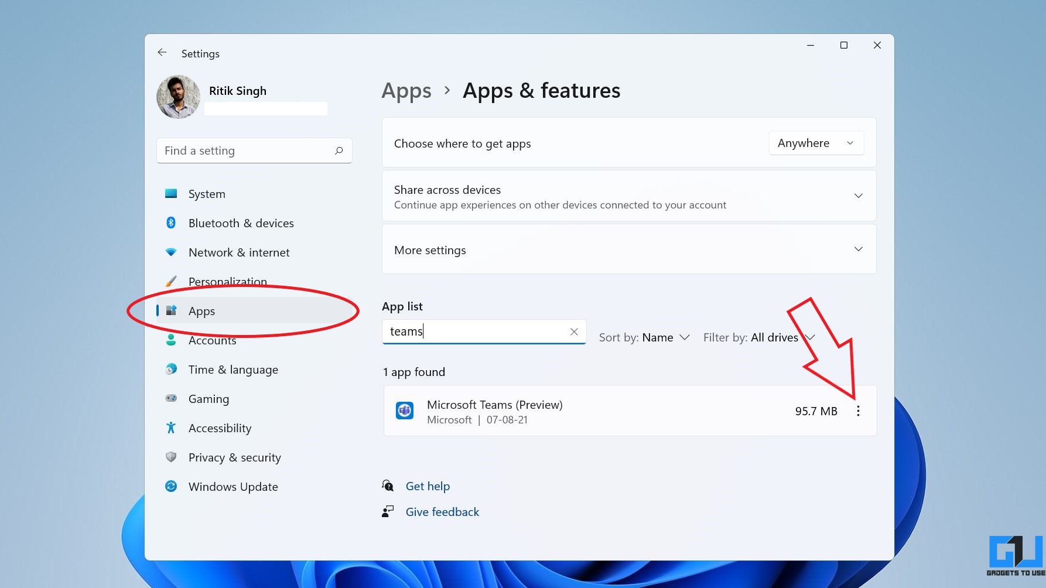
Task: Click the Get help headset icon
Action: click(388, 486)
